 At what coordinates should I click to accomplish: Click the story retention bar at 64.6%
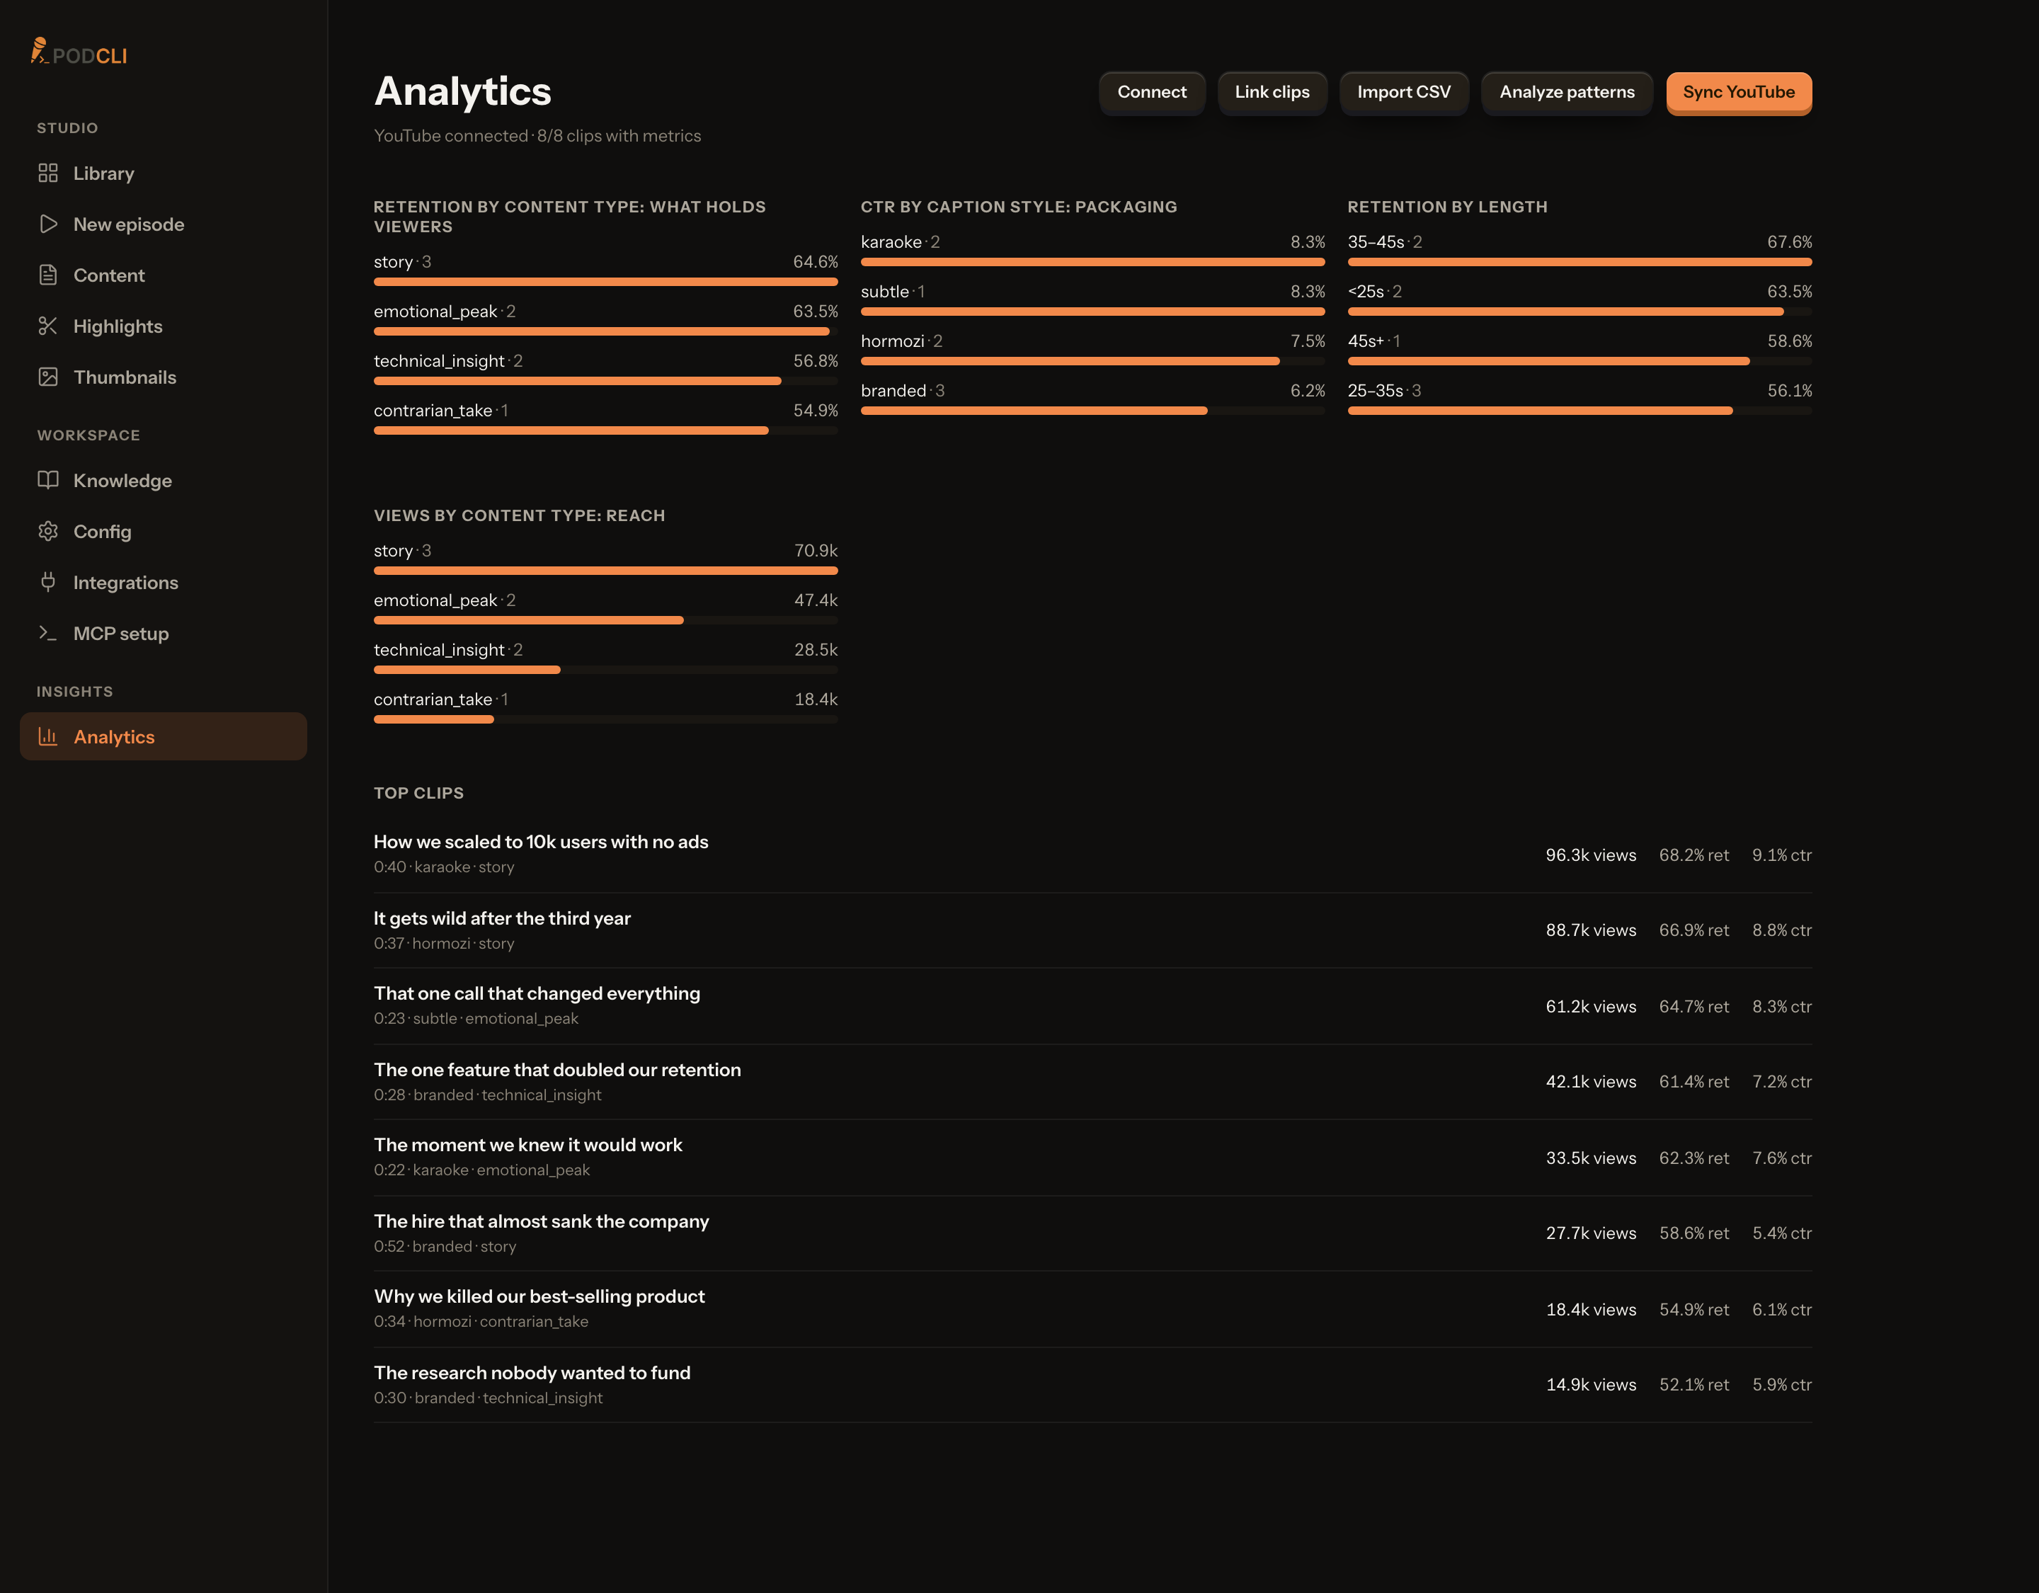(x=606, y=281)
